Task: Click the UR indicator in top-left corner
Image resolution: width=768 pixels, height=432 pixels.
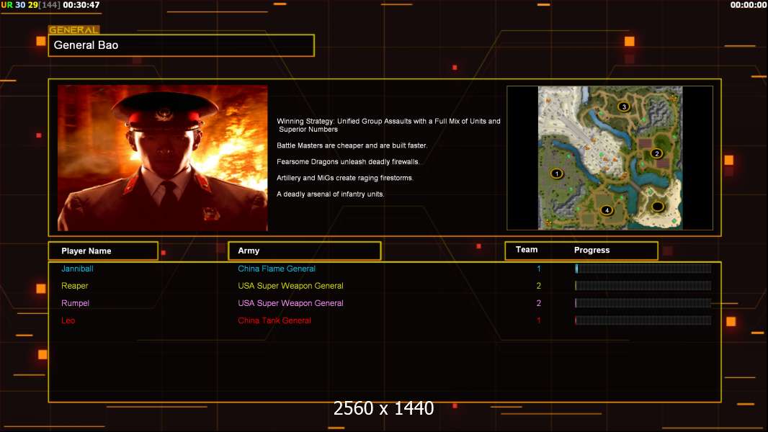Action: tap(7, 5)
